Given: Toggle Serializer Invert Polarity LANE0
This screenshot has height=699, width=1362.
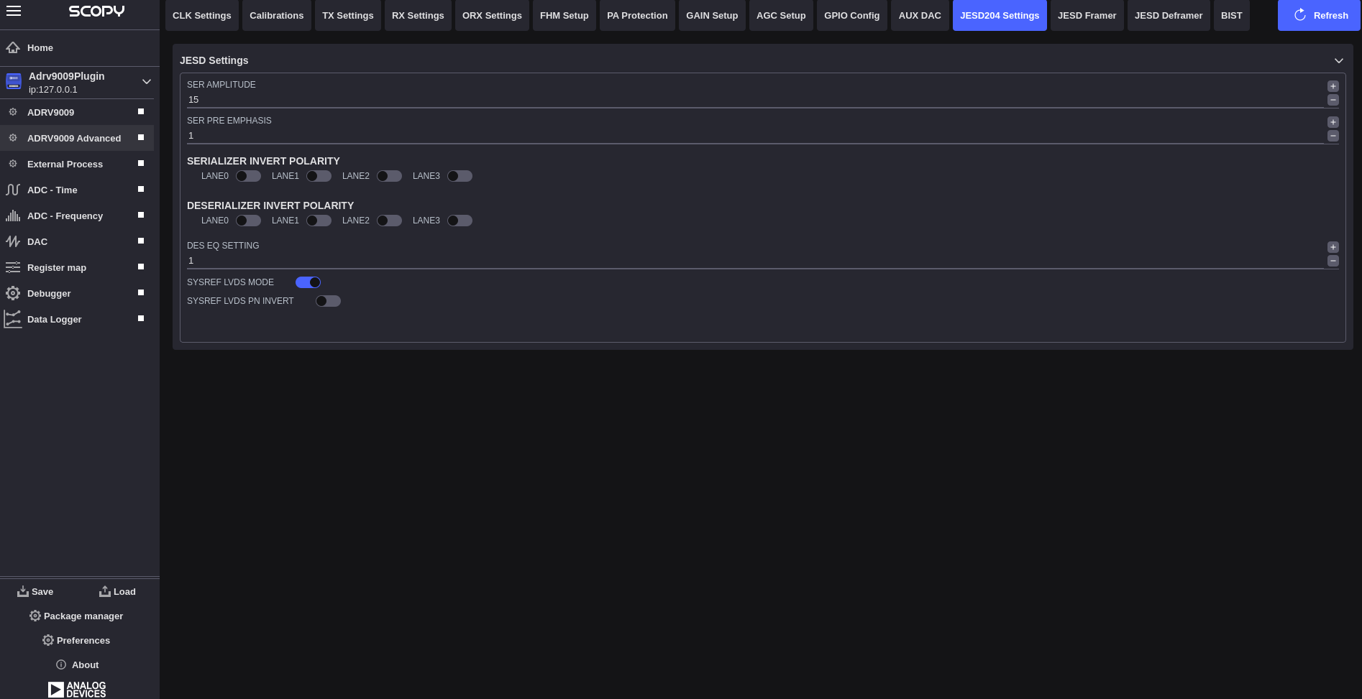Looking at the screenshot, I should 249,176.
